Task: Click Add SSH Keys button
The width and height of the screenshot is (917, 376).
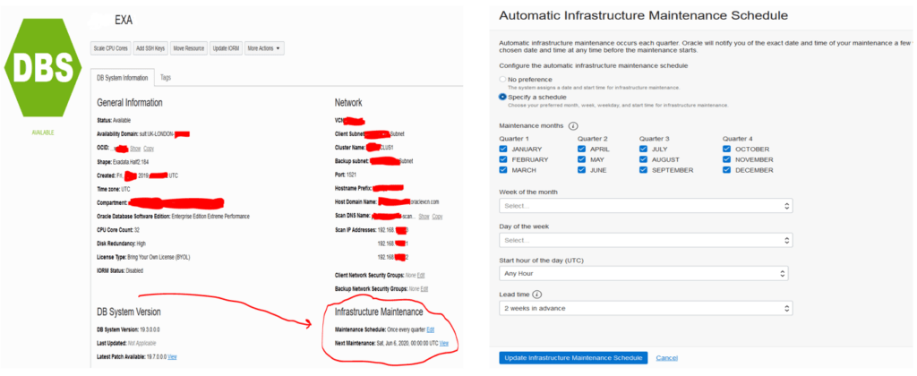Action: (150, 48)
